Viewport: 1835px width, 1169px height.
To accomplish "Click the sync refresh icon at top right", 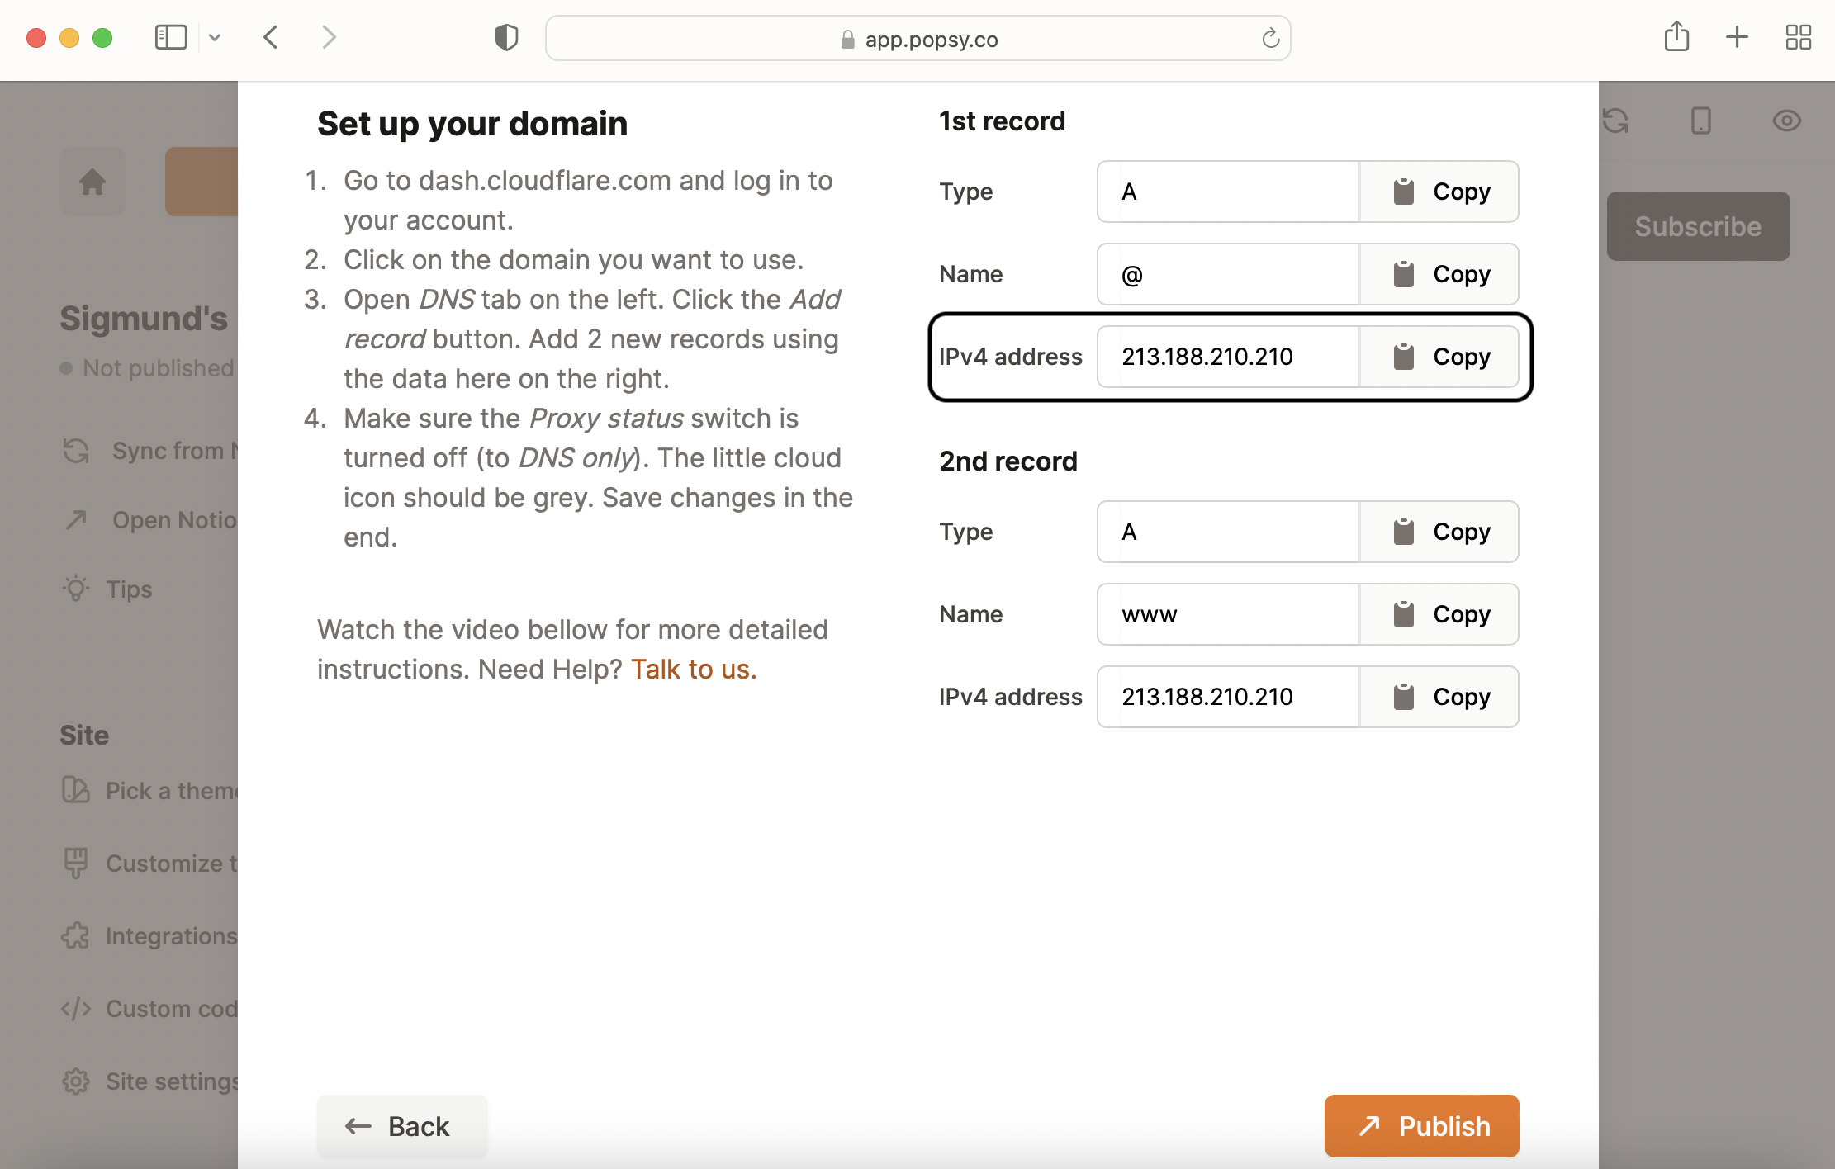I will tap(1615, 121).
